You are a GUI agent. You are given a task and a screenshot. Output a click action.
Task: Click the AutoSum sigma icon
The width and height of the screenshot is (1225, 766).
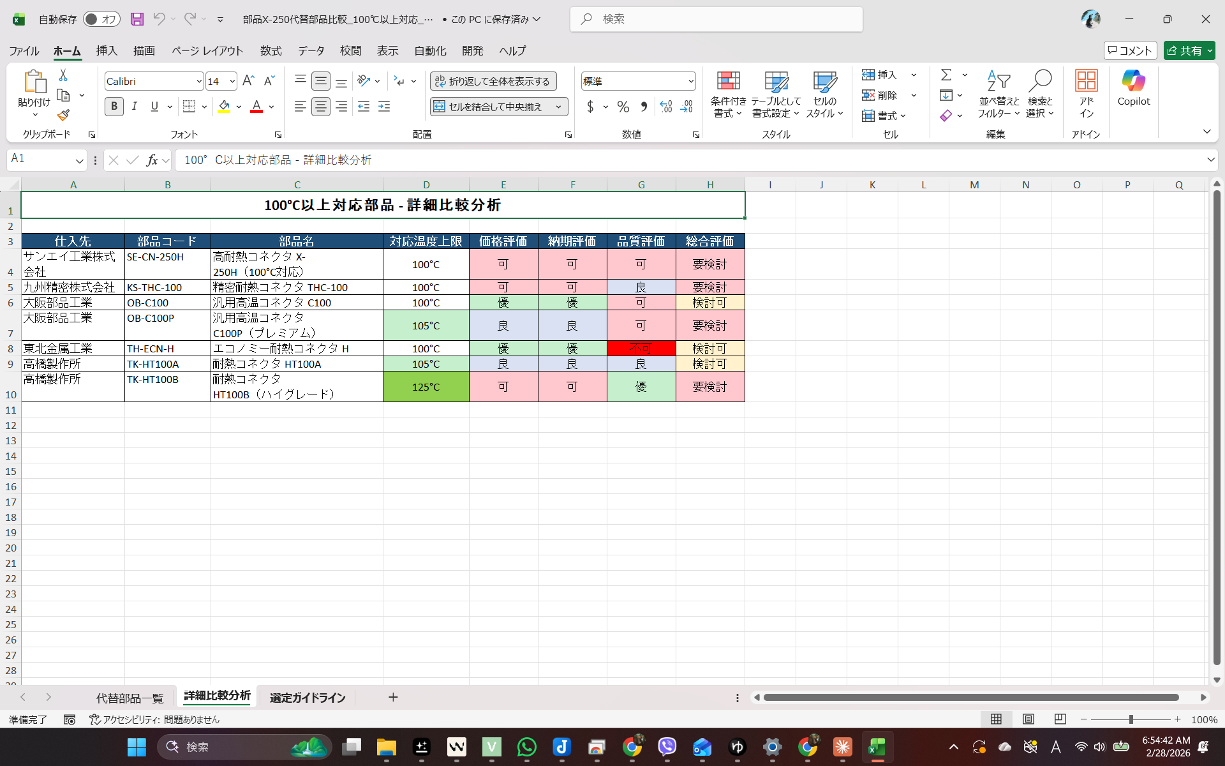[946, 75]
